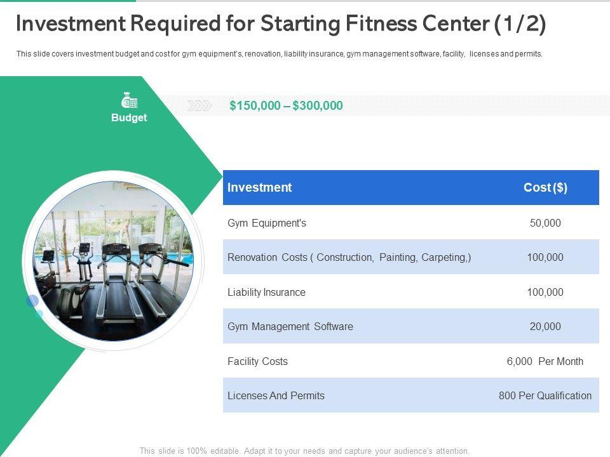Select the Renovation Costs row label
Image resolution: width=610 pixels, height=457 pixels.
(x=349, y=257)
